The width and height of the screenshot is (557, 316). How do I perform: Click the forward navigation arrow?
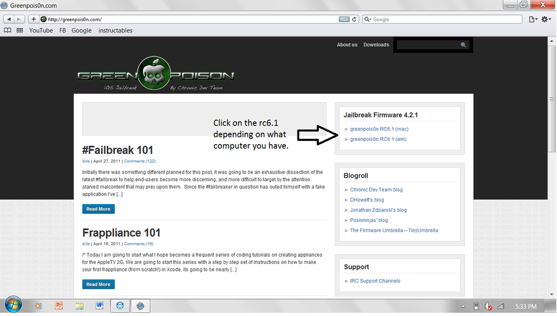[17, 18]
